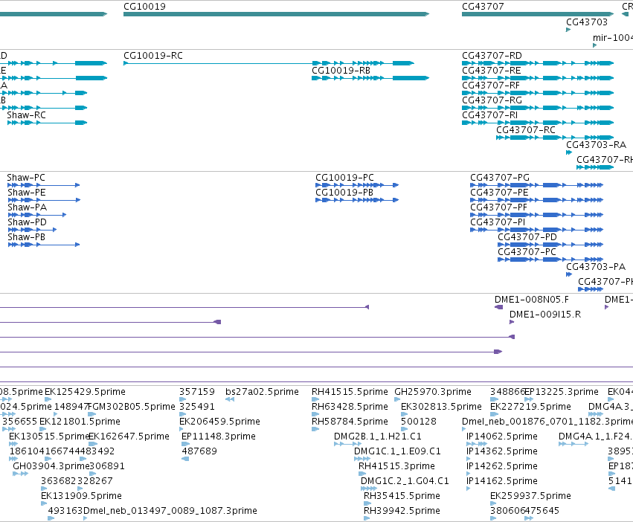The width and height of the screenshot is (633, 522).
Task: Open the CG43703-PA protein label
Action: 596,267
